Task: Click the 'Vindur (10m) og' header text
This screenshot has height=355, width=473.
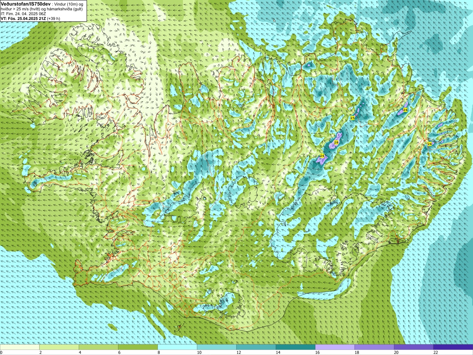Action: 69,4
